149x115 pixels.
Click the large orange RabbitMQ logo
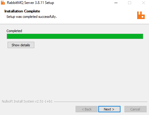141,15
